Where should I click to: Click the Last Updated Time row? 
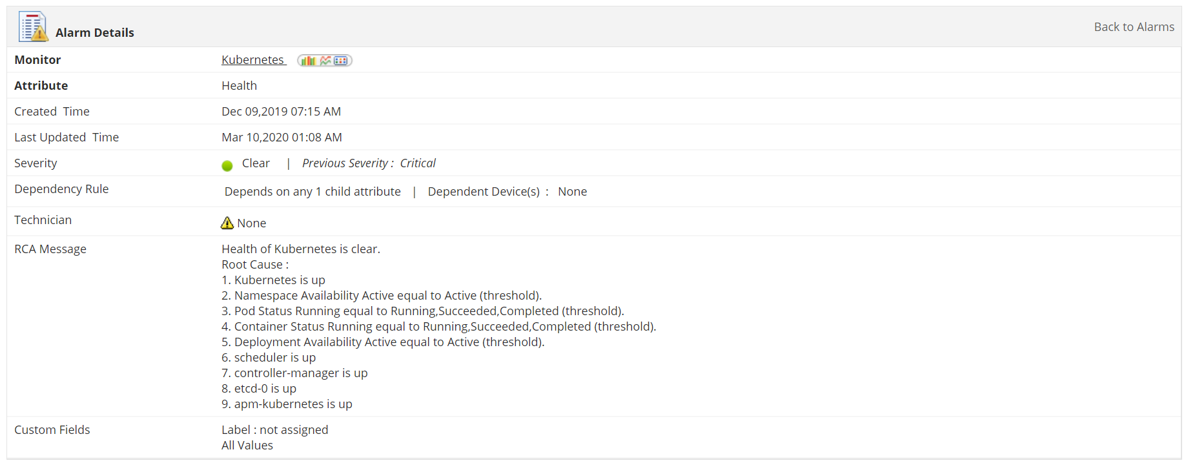click(x=281, y=137)
